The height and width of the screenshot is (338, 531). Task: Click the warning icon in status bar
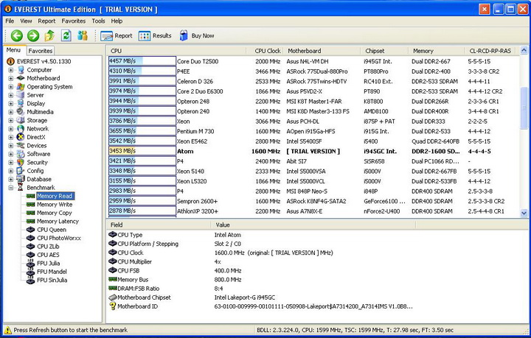[x=8, y=330]
